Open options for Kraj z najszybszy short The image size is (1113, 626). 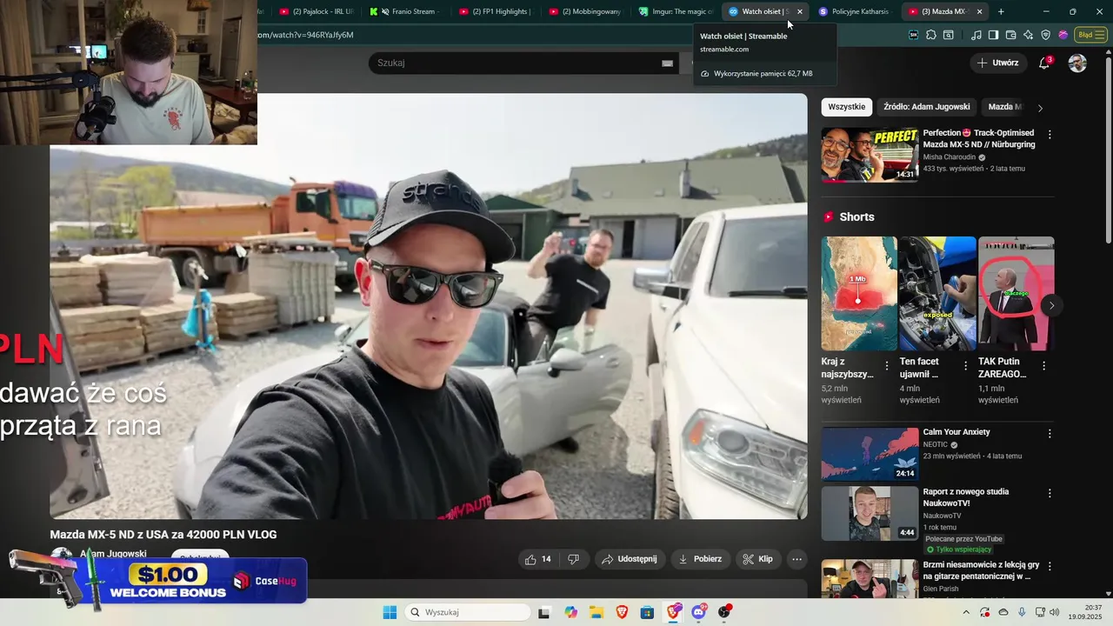point(887,366)
